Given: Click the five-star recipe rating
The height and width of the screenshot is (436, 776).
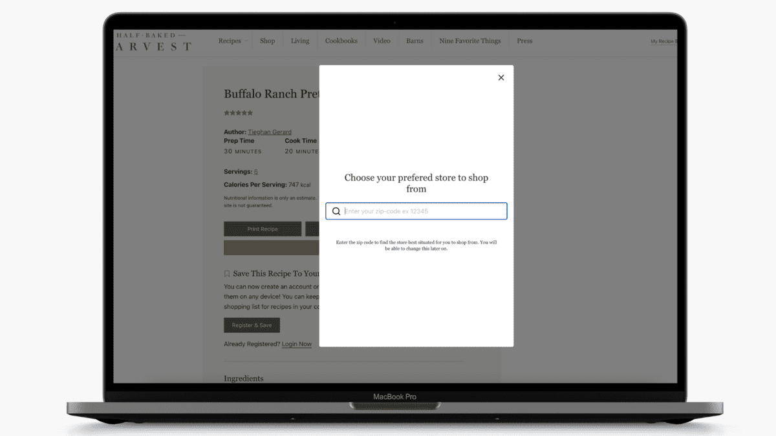Looking at the screenshot, I should click(x=238, y=113).
